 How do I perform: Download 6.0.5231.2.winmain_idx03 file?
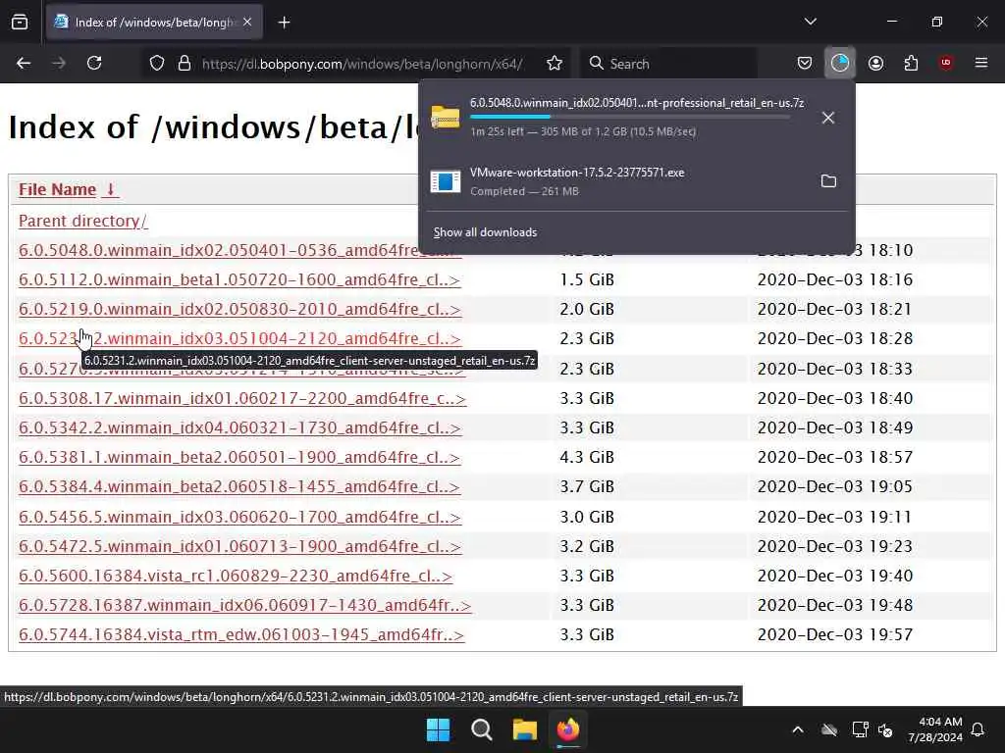click(x=239, y=338)
